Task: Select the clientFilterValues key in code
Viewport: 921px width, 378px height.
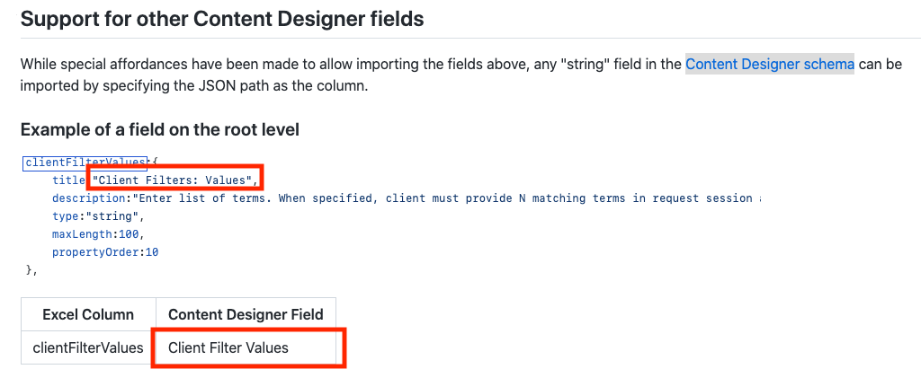Action: click(85, 163)
